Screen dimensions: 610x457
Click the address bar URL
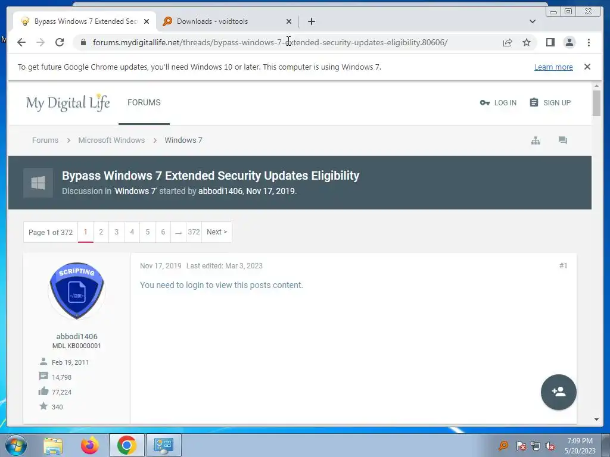click(270, 42)
